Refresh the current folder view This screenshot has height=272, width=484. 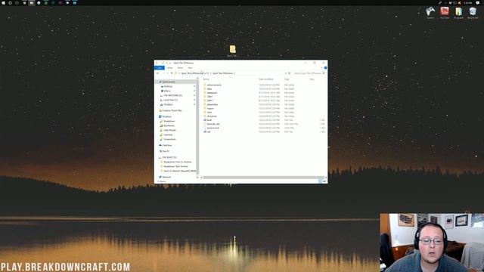point(289,73)
